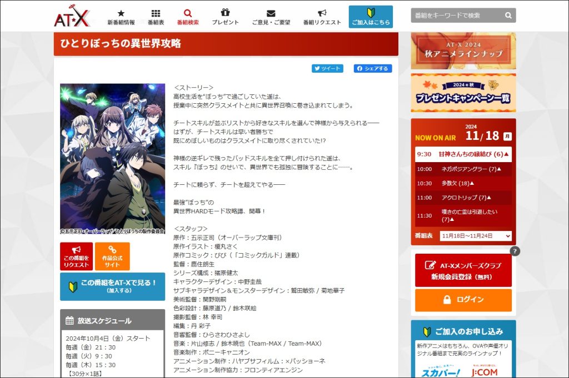Click the megaphone icon on この番組をリクエスト
Image resolution: width=569 pixels, height=378 pixels.
[x=76, y=249]
